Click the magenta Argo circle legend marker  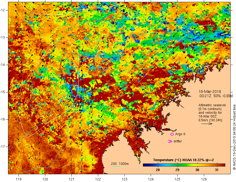[x=172, y=134]
